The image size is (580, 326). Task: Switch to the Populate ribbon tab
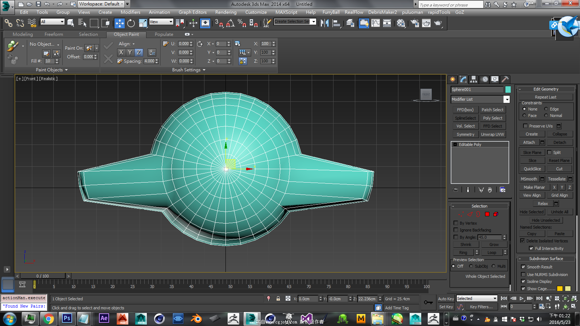pos(164,34)
